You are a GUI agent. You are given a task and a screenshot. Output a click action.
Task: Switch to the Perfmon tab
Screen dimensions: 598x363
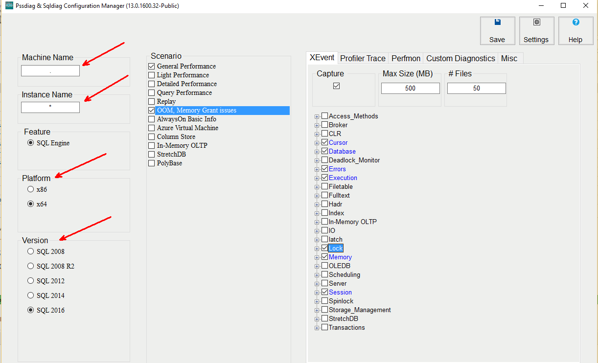(x=406, y=58)
